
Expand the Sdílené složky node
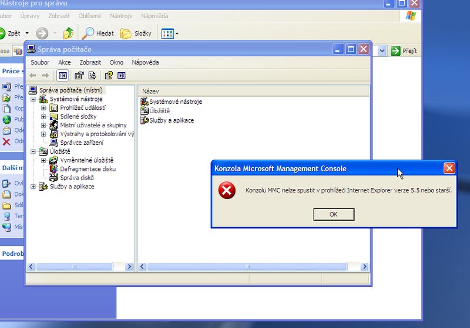pyautogui.click(x=43, y=116)
